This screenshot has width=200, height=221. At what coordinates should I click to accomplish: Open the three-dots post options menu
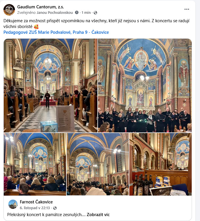(x=186, y=9)
